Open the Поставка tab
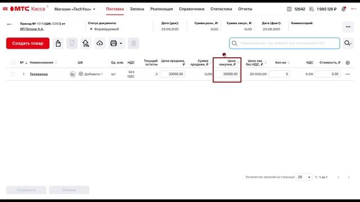360x202 pixels. tap(115, 9)
